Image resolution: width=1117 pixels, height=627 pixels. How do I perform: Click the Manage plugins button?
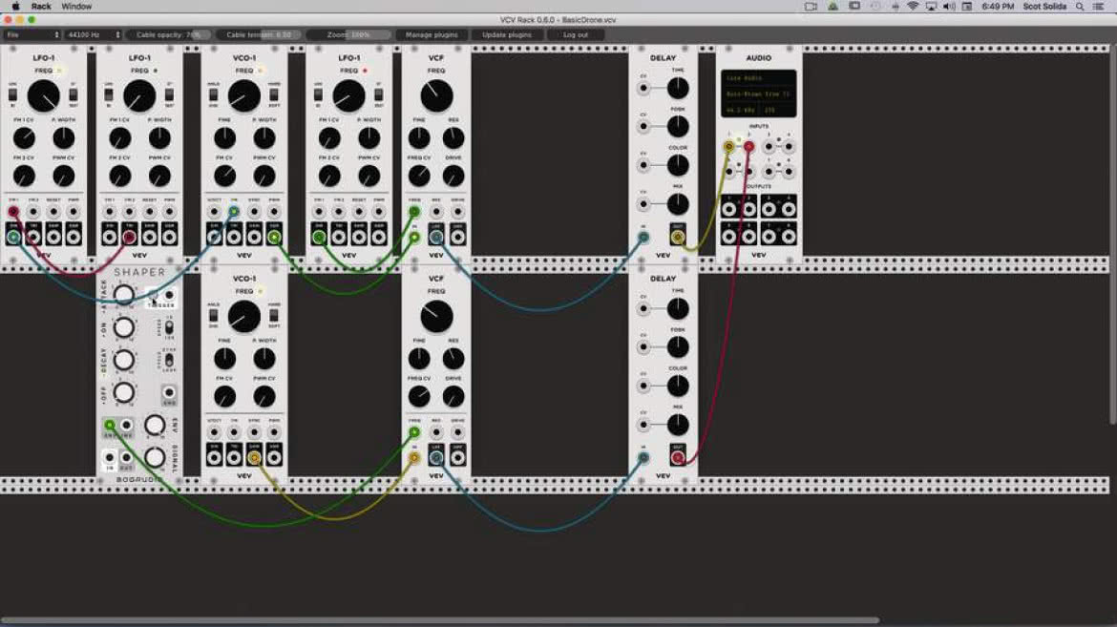point(431,34)
